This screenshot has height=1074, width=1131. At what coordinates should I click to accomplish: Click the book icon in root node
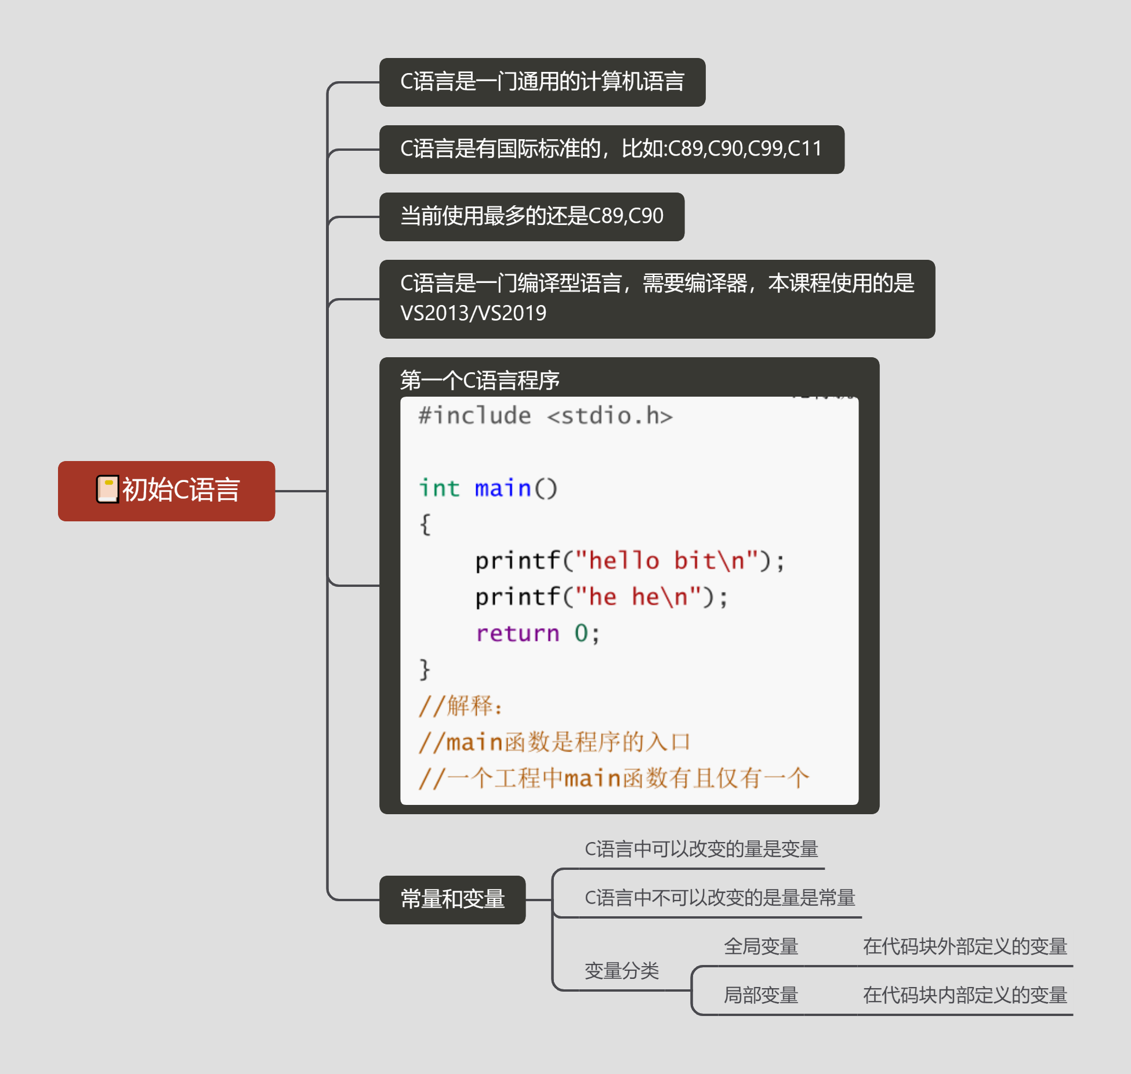coord(107,489)
